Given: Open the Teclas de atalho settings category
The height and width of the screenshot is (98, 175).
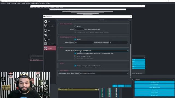Looking at the screenshot, I should [50, 44].
